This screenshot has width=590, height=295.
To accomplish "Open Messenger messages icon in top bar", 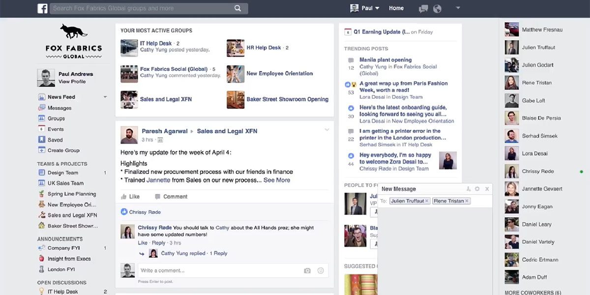I will (x=423, y=8).
